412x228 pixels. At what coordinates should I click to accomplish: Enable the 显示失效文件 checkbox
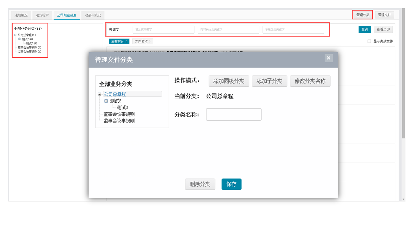tap(369, 42)
